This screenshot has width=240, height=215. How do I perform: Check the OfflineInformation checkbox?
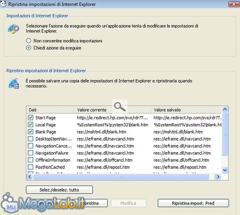click(x=31, y=160)
